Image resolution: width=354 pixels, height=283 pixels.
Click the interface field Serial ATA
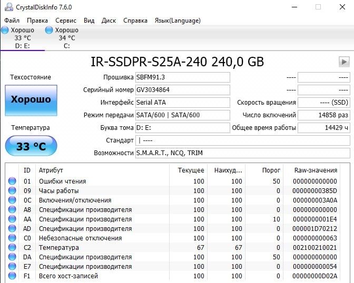(x=183, y=103)
